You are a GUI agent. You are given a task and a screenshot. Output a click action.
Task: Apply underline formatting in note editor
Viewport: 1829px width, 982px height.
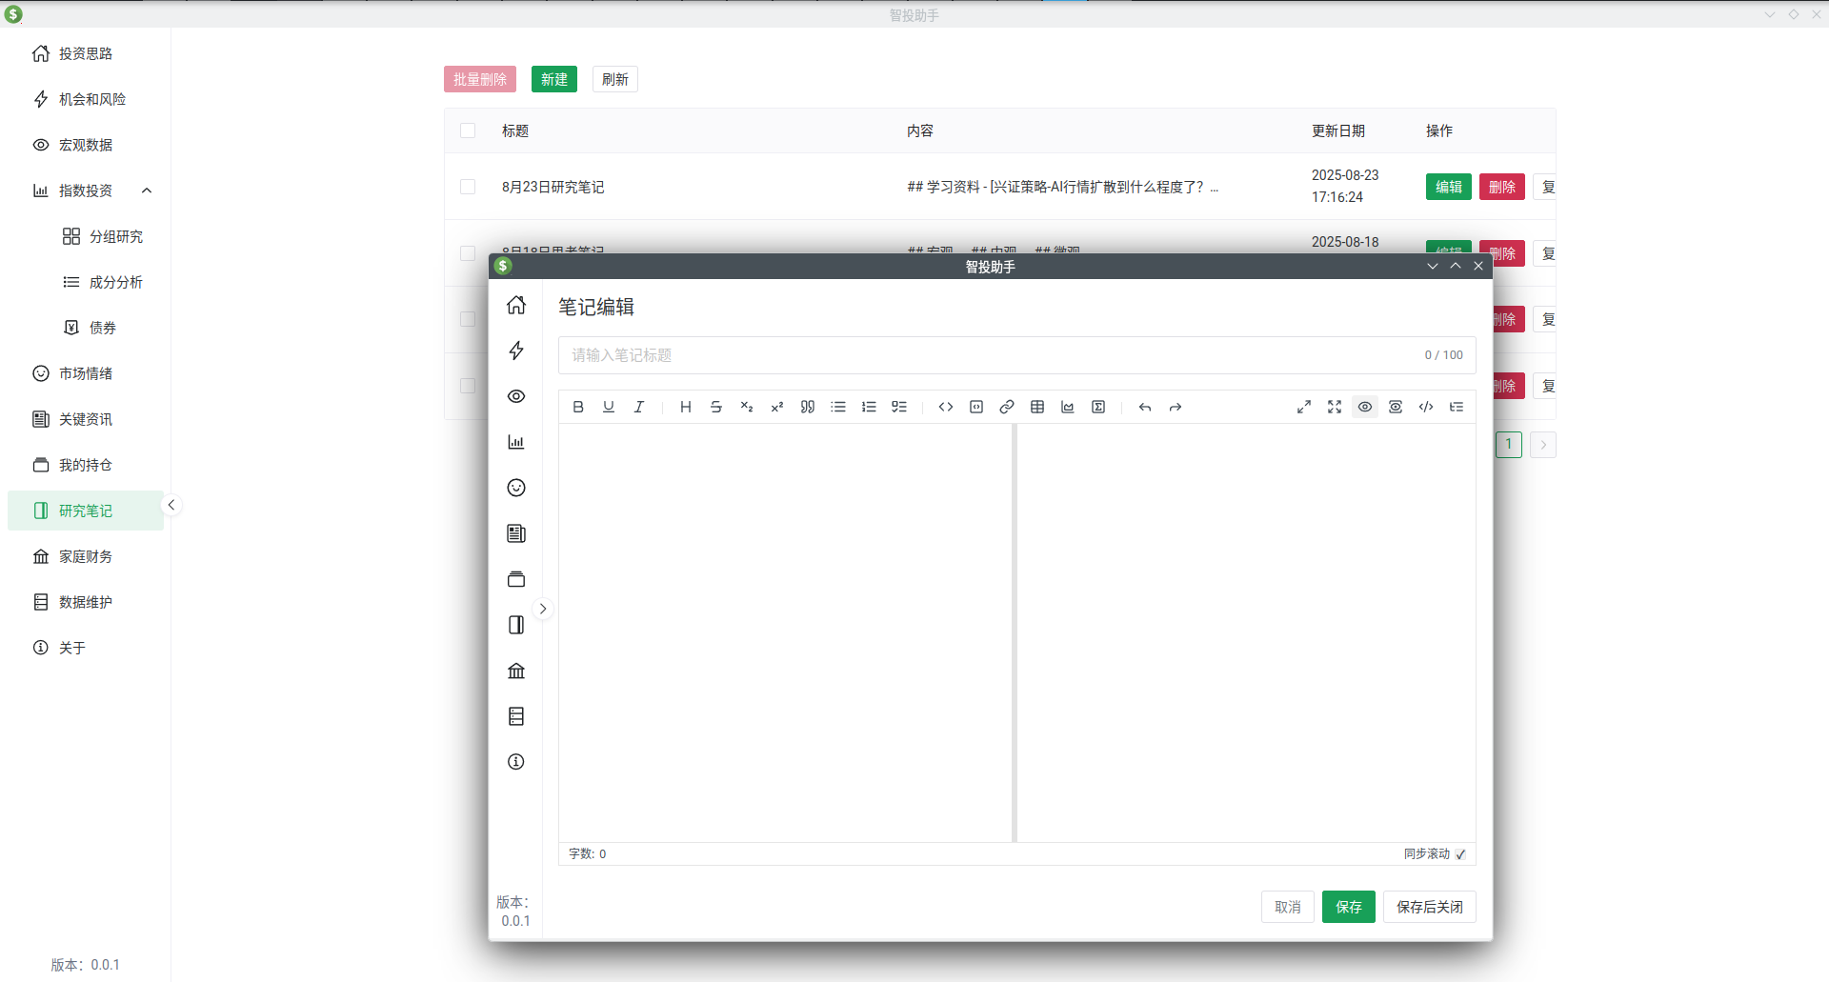(609, 407)
